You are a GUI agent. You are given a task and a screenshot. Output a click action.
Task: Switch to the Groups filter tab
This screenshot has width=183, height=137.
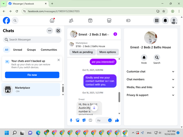31,50
